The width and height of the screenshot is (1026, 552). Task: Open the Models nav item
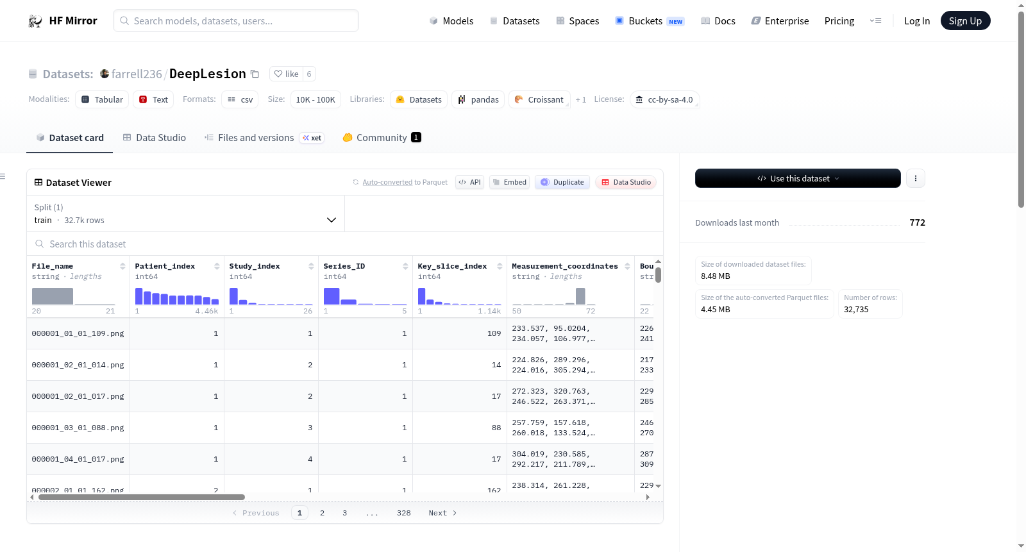pos(451,21)
